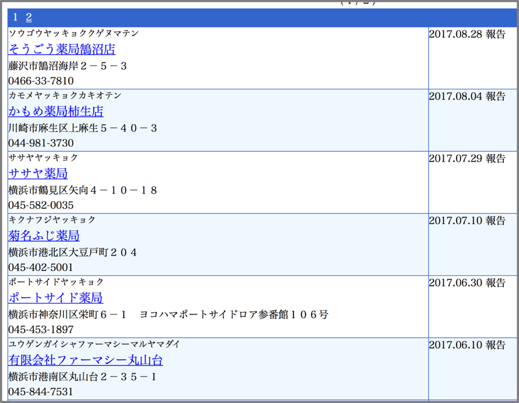
Task: Click phone number 044-981-3730
Action: coord(41,143)
